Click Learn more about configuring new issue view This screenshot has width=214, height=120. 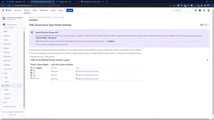click(51, 44)
